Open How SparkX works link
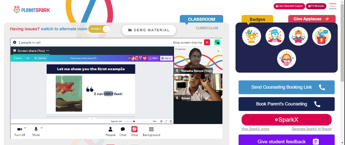Image resolution: width=345 pixels, height=145 pixels. point(255,129)
